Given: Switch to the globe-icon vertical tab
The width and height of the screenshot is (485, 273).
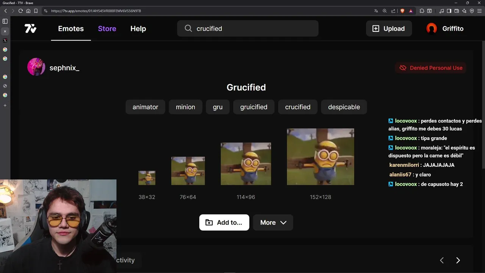Looking at the screenshot, I should point(5,86).
